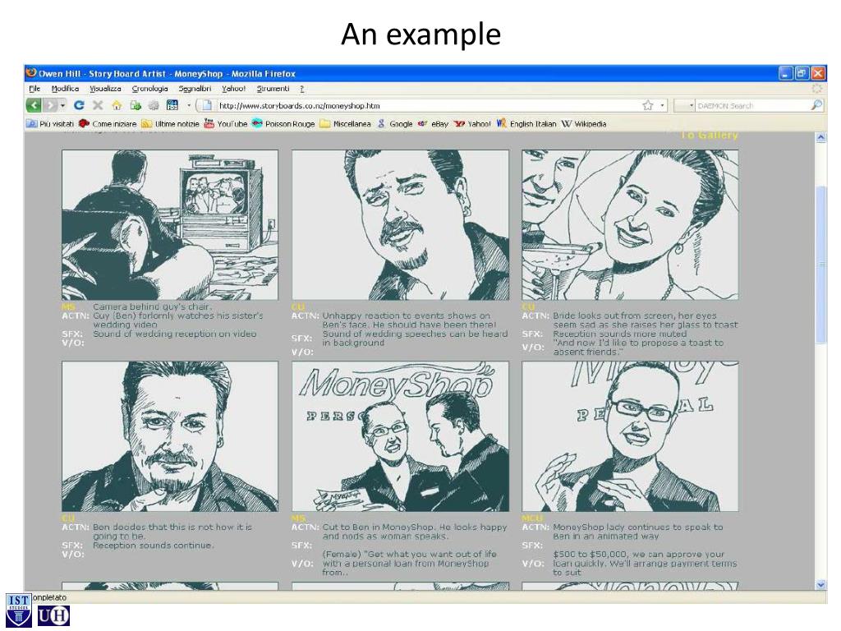Go back with the green Back arrow
Viewport: 841px width, 631px height.
34,105
